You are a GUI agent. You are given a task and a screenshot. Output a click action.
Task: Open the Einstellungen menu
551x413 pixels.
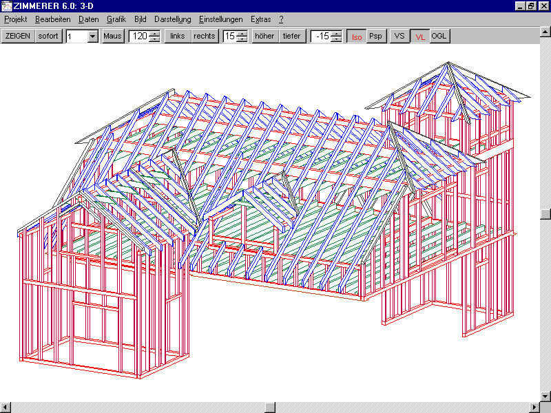point(220,19)
